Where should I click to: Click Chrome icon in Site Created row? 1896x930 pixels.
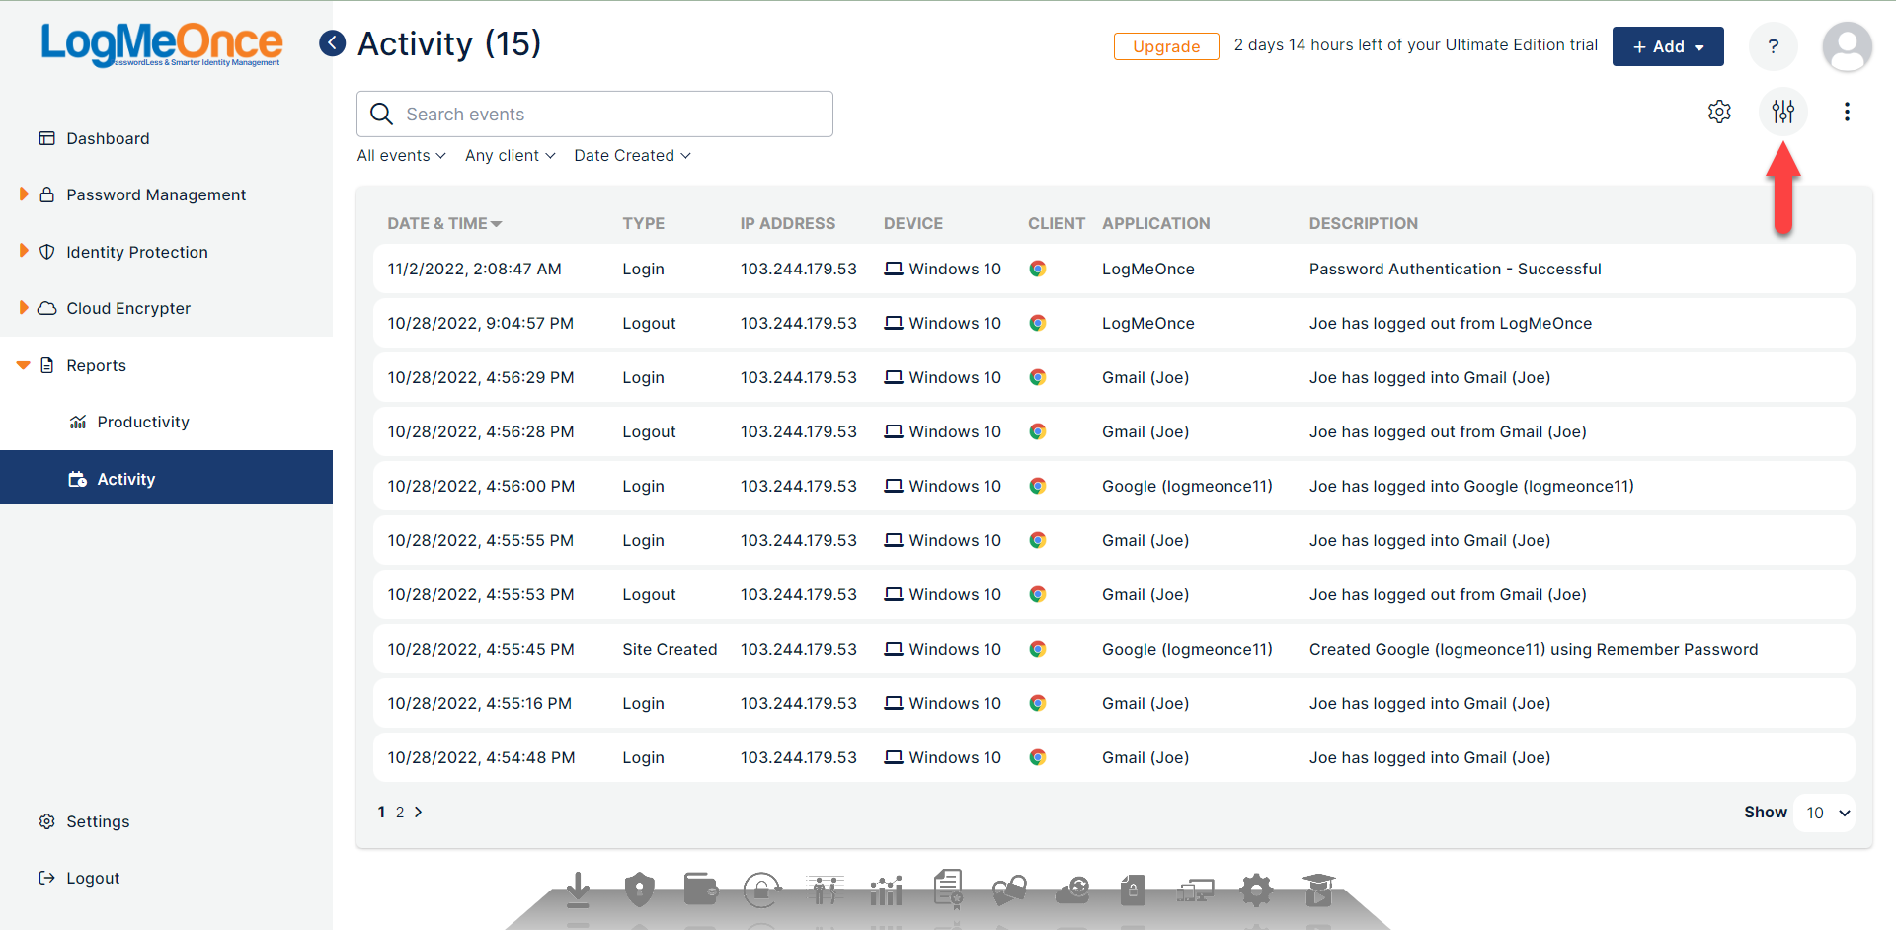click(1037, 649)
